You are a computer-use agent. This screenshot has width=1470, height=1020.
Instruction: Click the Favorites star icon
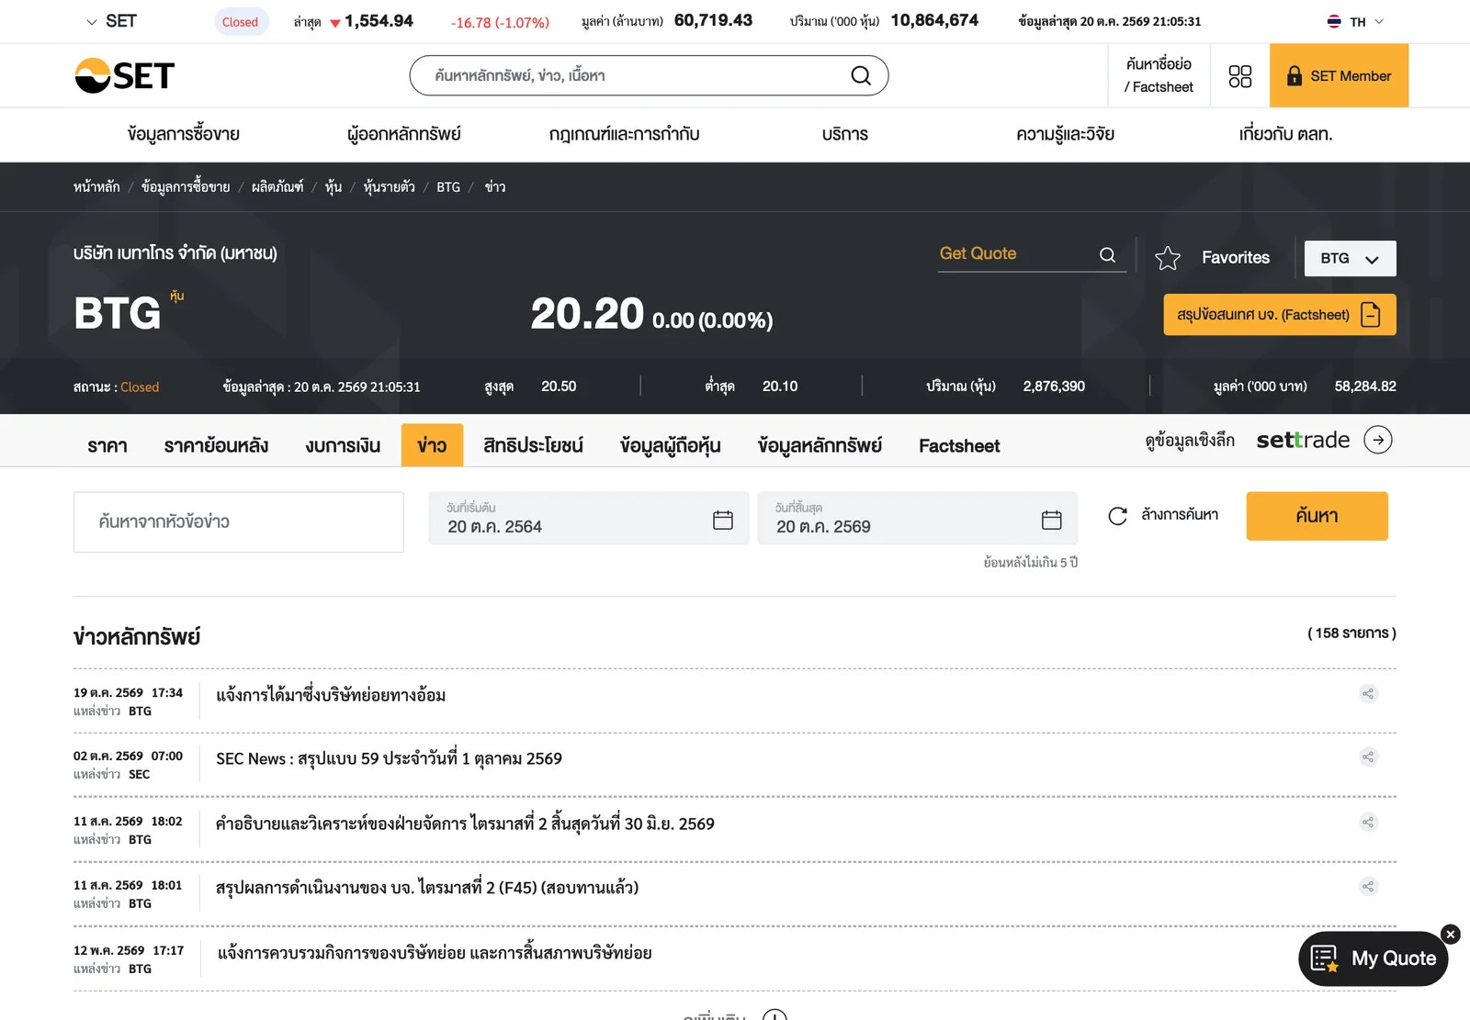pyautogui.click(x=1168, y=258)
